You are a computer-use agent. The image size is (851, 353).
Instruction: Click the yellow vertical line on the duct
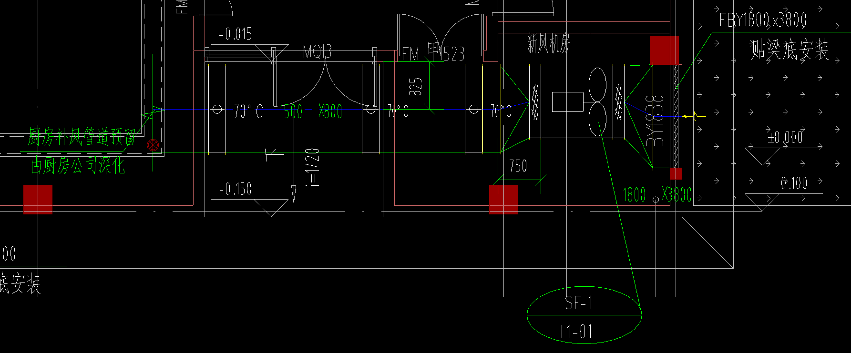click(x=482, y=110)
